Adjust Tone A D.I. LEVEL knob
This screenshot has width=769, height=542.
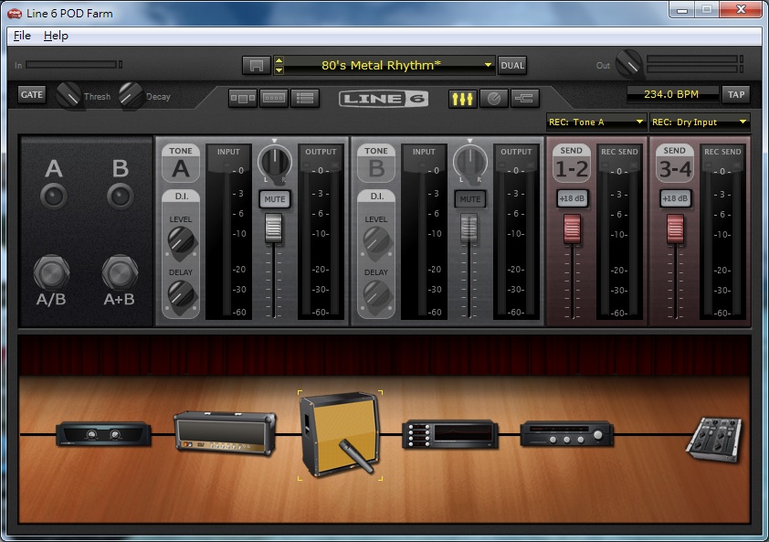182,240
